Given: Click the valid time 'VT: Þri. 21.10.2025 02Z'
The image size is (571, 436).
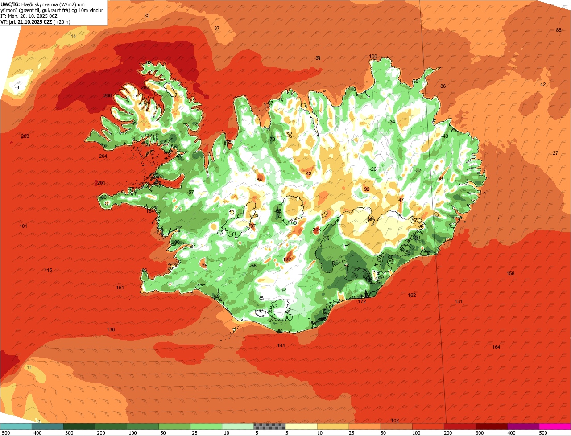Looking at the screenshot, I should click(x=26, y=21).
